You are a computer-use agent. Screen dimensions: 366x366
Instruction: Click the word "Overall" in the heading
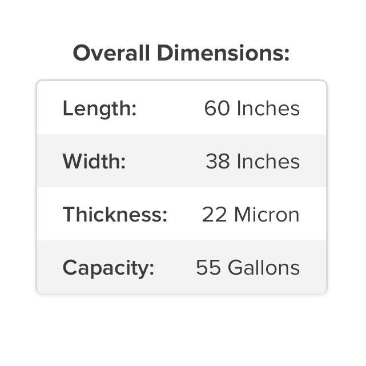pyautogui.click(x=112, y=54)
